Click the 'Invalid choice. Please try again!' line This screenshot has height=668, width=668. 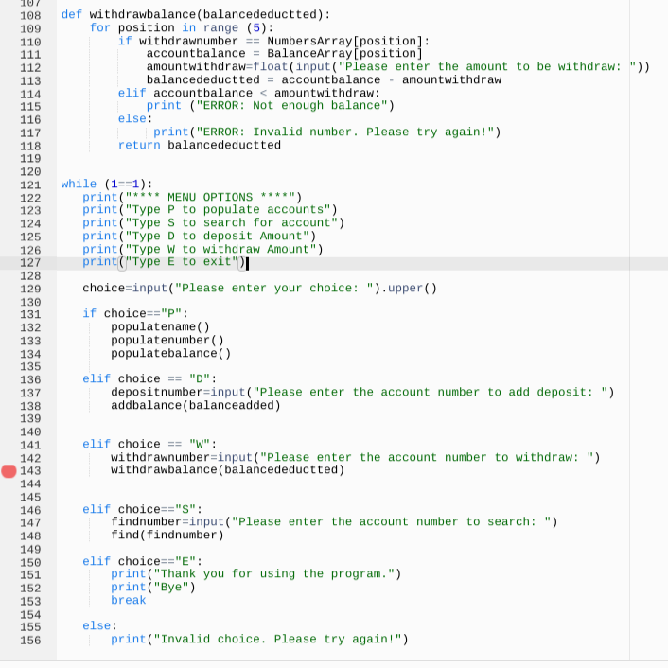(x=259, y=639)
